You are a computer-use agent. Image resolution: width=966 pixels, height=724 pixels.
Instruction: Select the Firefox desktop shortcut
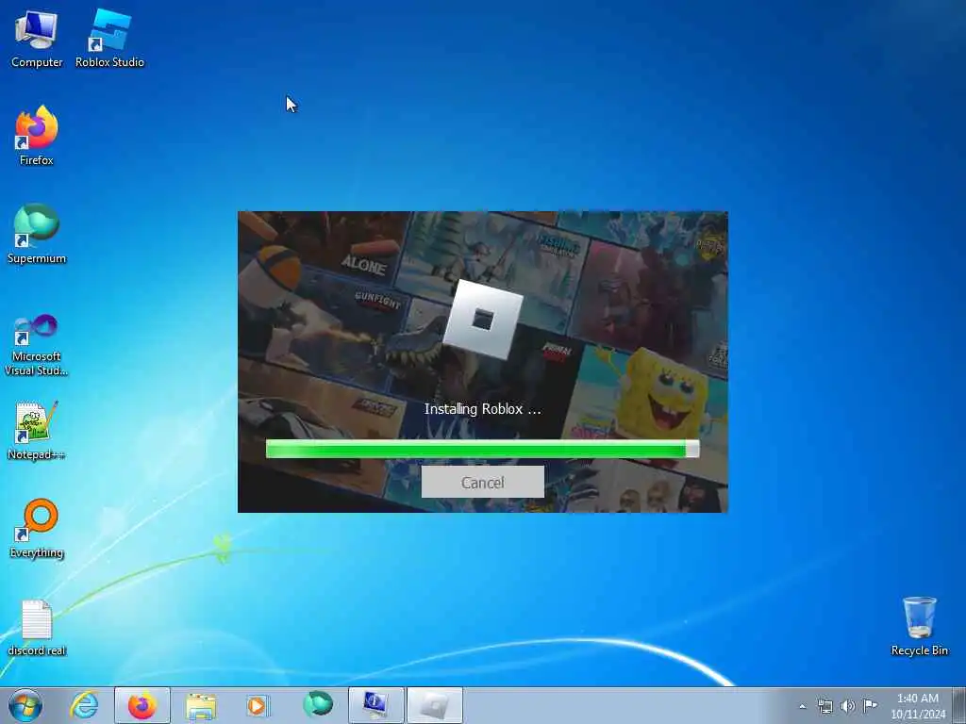click(x=37, y=136)
